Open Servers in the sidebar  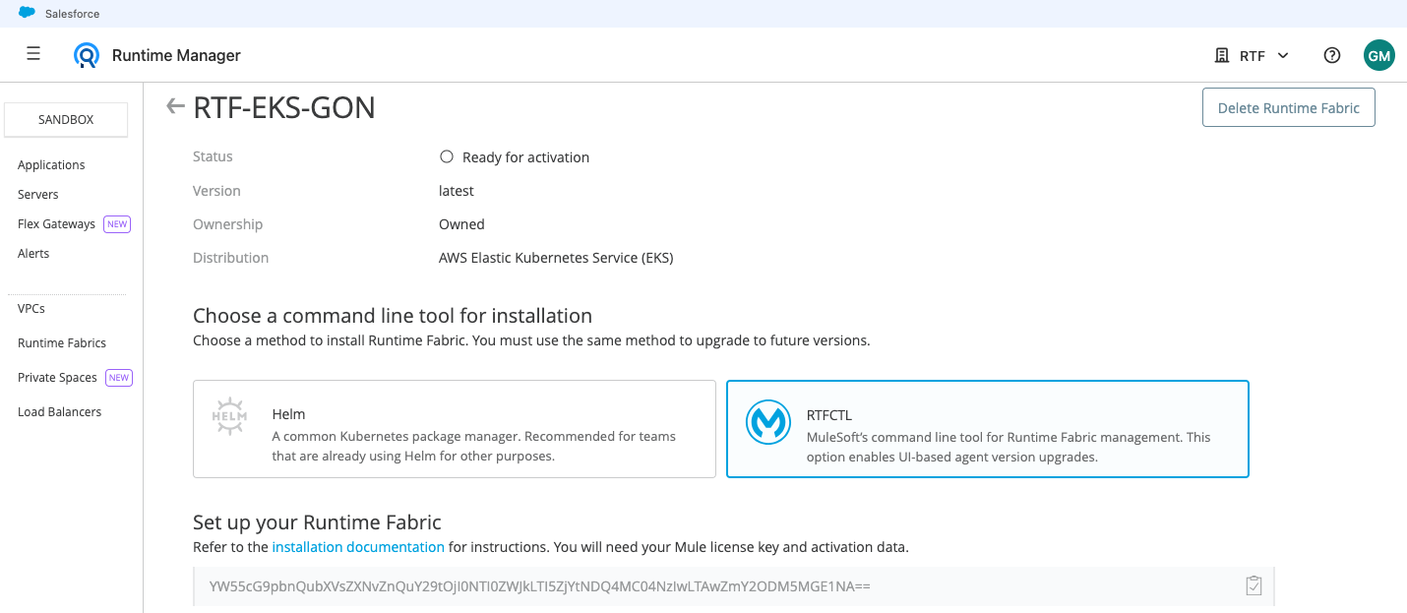38,194
